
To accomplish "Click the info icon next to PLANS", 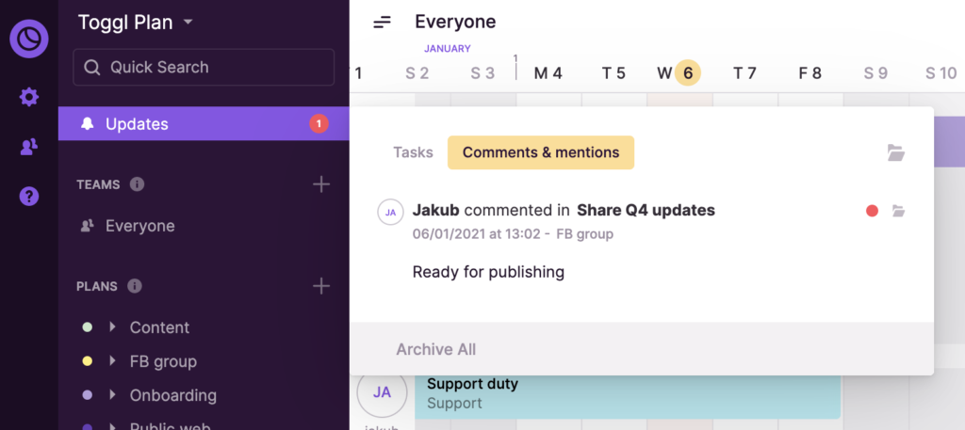I will [x=134, y=286].
